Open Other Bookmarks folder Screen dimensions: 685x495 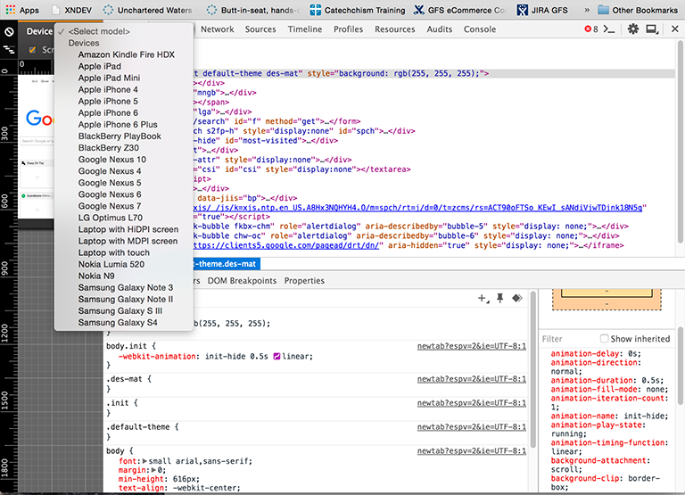[638, 10]
